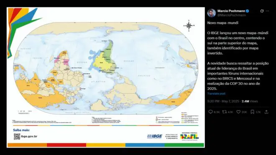Repost the tweet via retweet icon
This screenshot has width=276, height=155.
pos(225,112)
